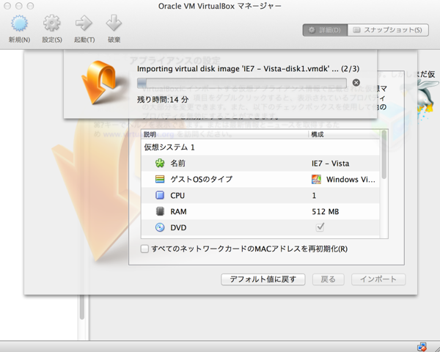The image size is (440, 352).
Task: Switch to the Details (詳細) view tab
Action: point(325,30)
